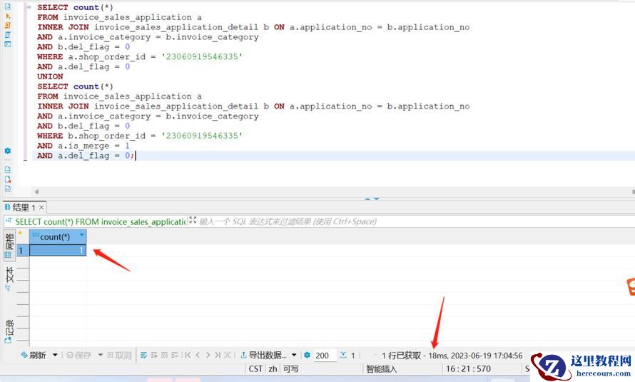Click the 刷新 refresh button
Screen dimensions: 635x382
(x=34, y=356)
